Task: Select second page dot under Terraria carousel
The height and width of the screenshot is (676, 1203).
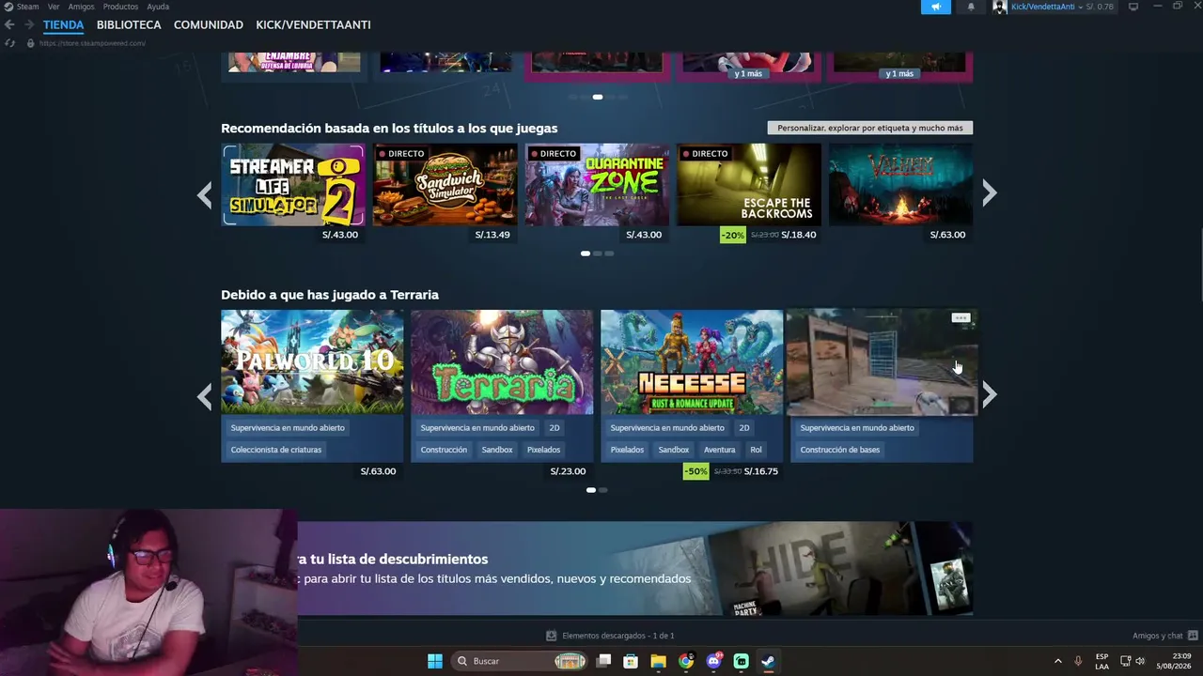Action: click(603, 490)
